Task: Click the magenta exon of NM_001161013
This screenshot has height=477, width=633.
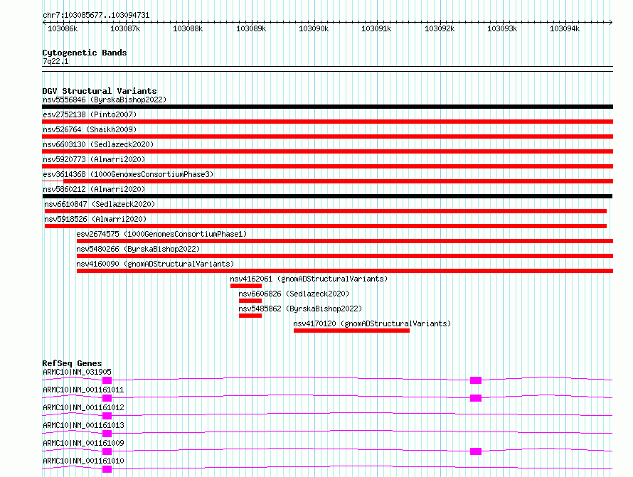Action: (107, 434)
